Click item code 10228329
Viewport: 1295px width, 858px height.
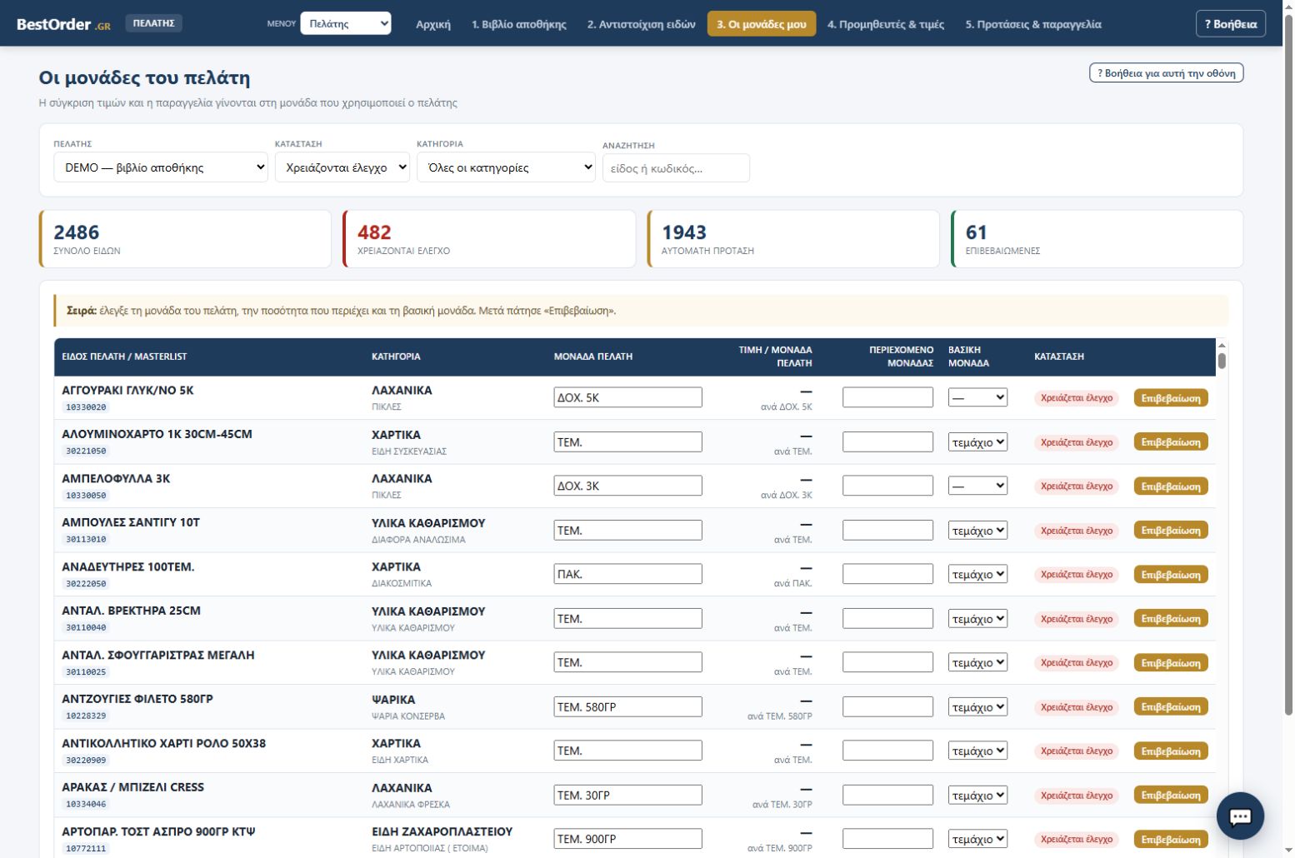[86, 716]
